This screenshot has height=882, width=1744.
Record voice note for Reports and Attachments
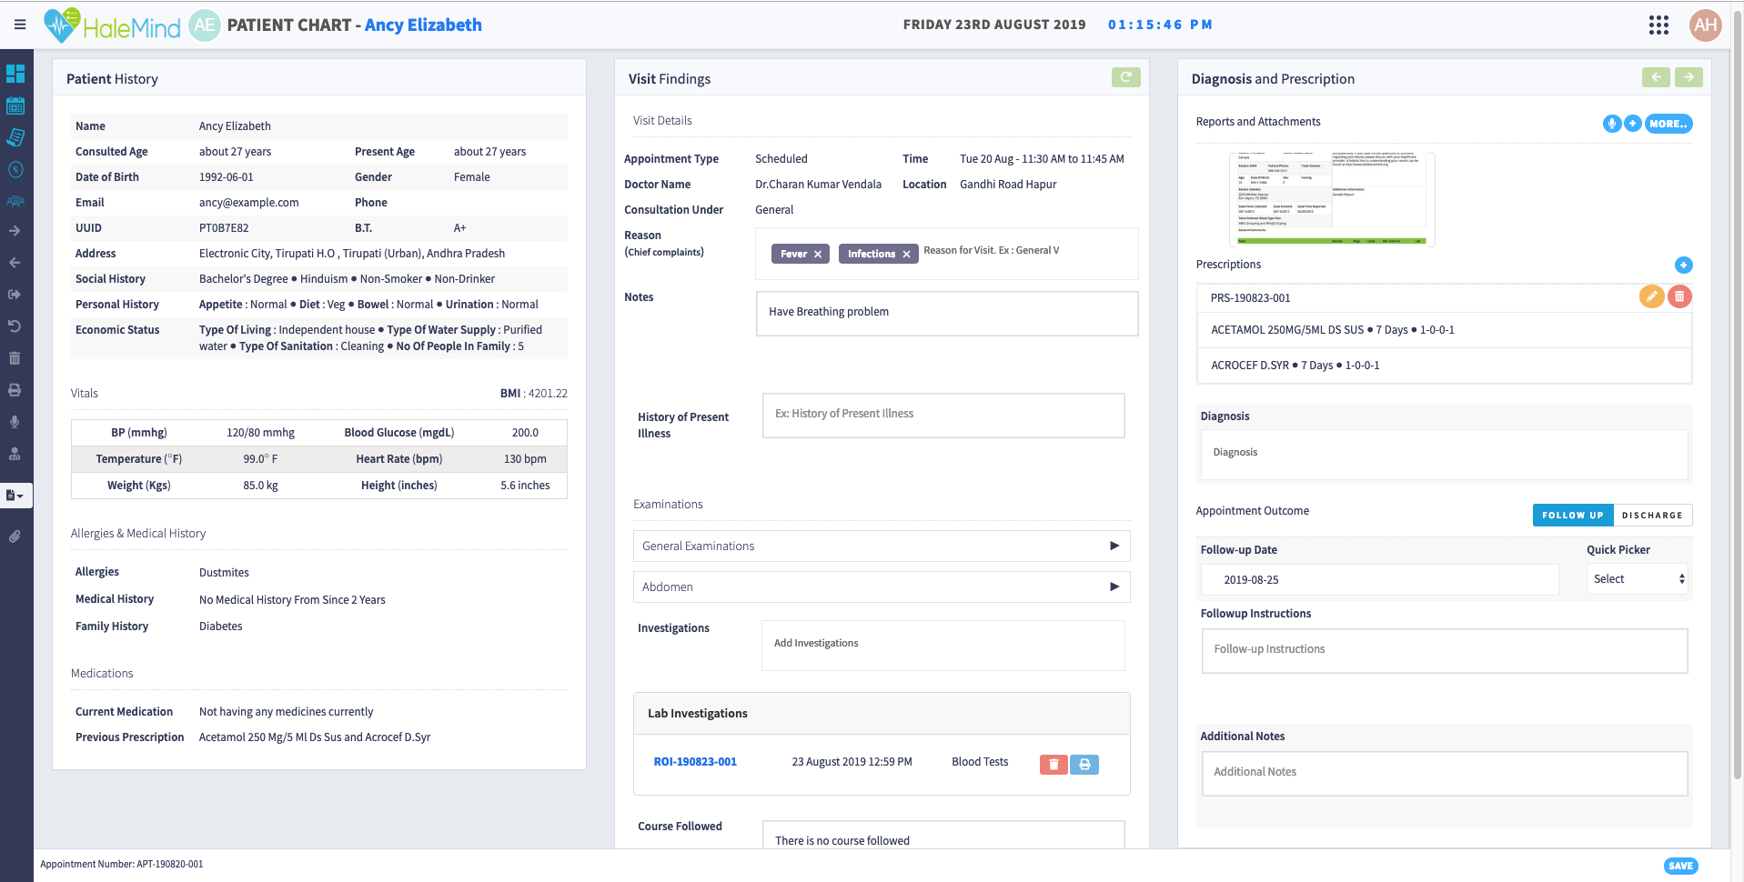1611,124
